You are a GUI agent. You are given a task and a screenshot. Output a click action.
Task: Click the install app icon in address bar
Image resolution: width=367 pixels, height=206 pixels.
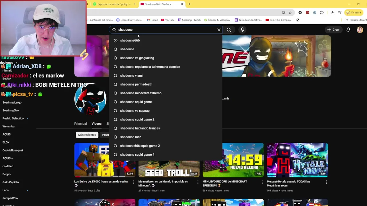(284, 13)
